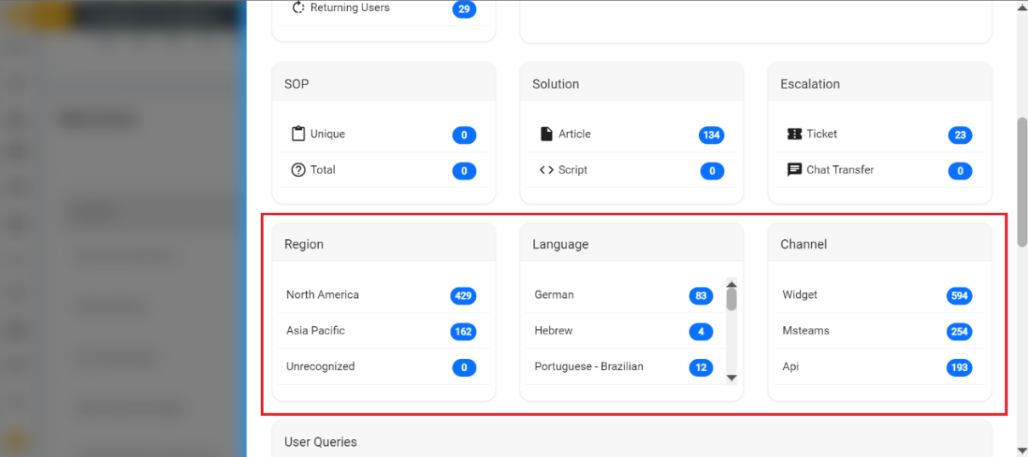Click the Returning Users refresh icon

[x=298, y=8]
